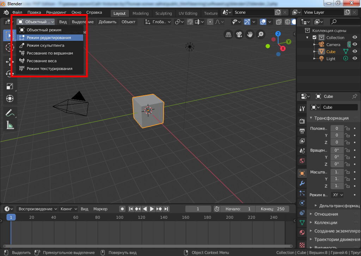Image resolution: width=361 pixels, height=256 pixels.
Task: Click the blue Z axis gizmo circle
Action: pos(278,34)
